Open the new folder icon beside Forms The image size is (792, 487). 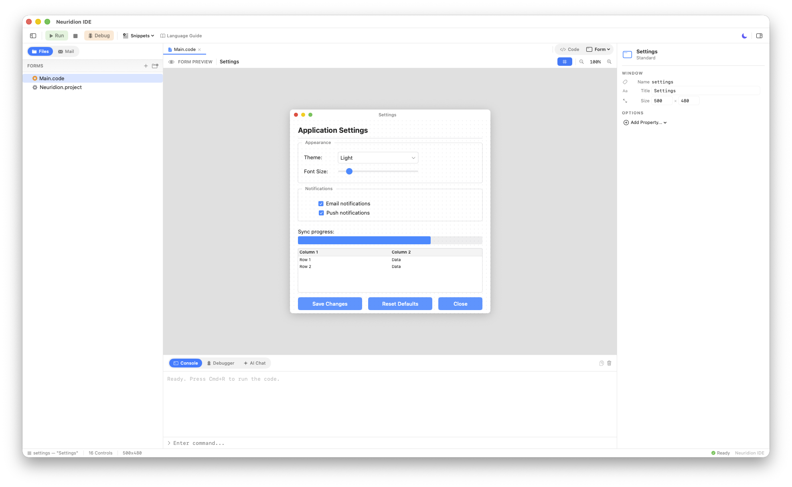[155, 66]
